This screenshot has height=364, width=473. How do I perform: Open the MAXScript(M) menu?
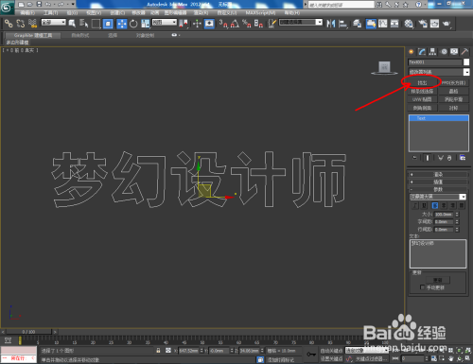point(260,13)
